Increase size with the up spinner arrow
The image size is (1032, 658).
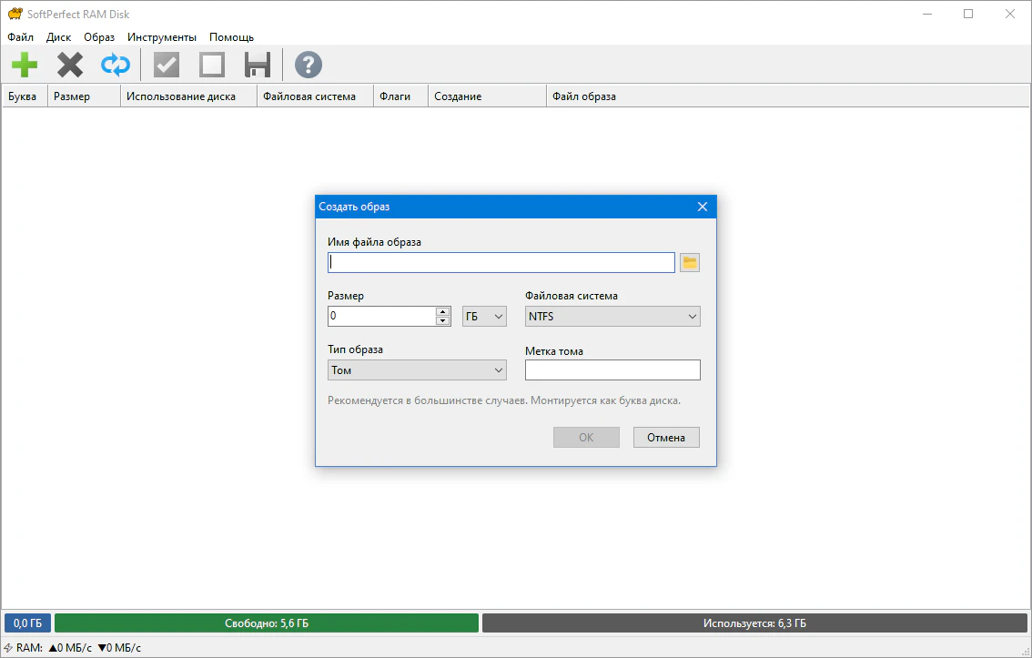pyautogui.click(x=443, y=312)
